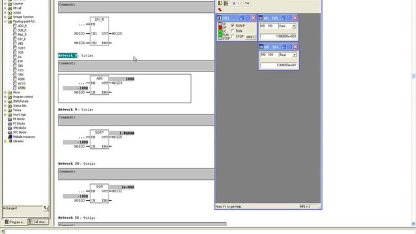Select SUB_R instruction in the tree
Screen dimensions: 416x234
pyautogui.click(x=22, y=31)
